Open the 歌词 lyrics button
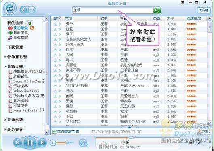 pos(204,10)
